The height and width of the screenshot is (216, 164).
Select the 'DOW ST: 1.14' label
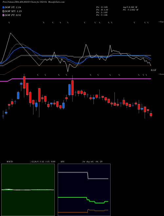pos(13,7)
